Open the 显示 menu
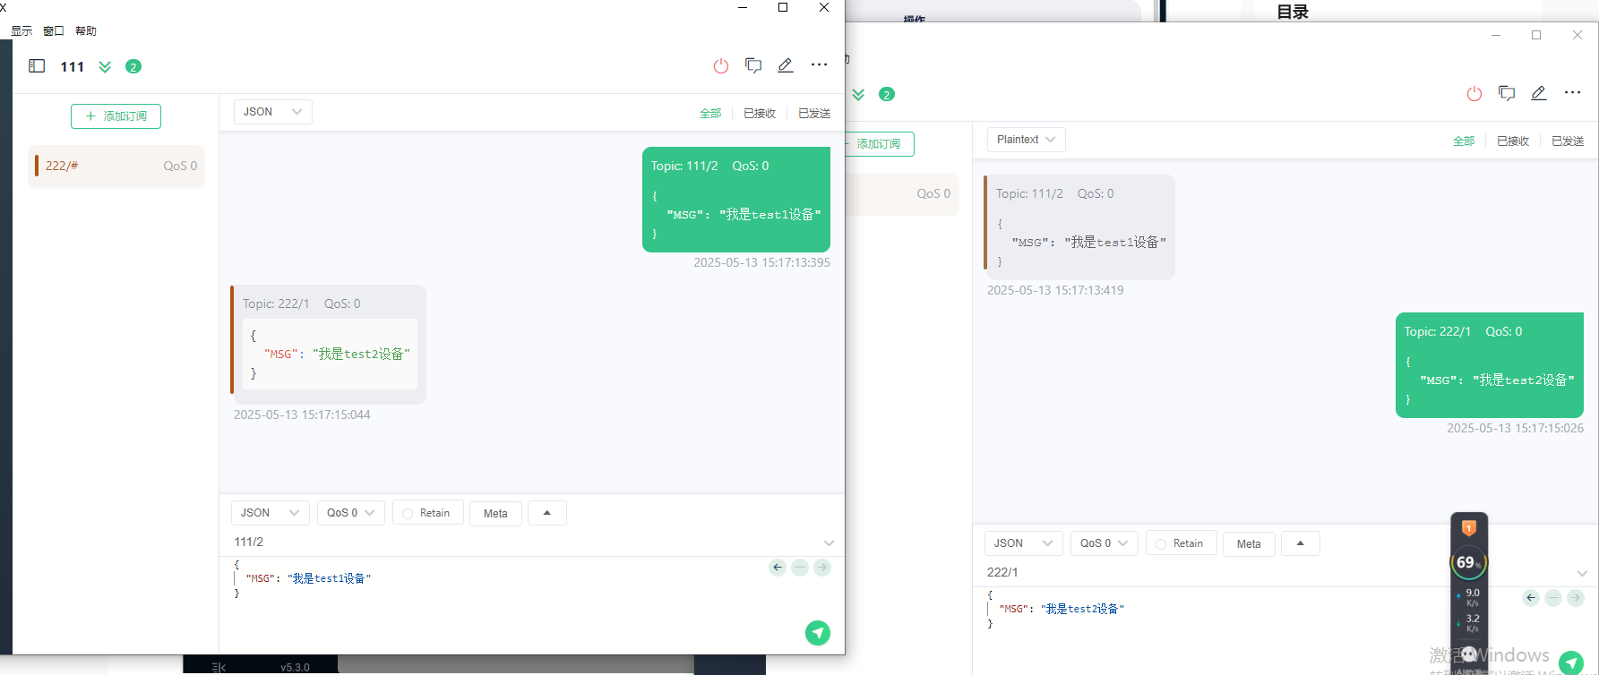 point(21,30)
